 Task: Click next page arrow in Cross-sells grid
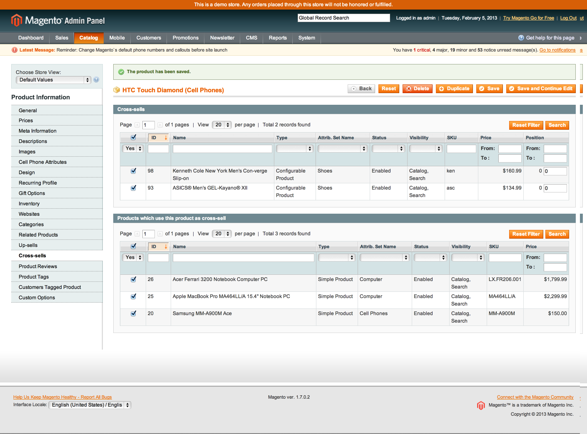point(160,125)
